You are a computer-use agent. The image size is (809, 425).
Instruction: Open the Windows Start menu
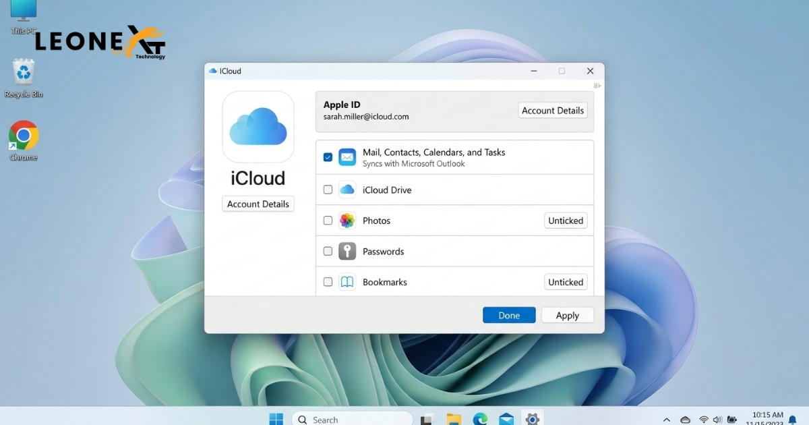coord(276,419)
